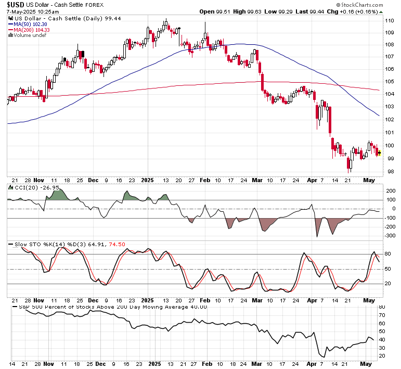Click the Last 99.44 quote value
The image size is (401, 369).
click(x=309, y=12)
